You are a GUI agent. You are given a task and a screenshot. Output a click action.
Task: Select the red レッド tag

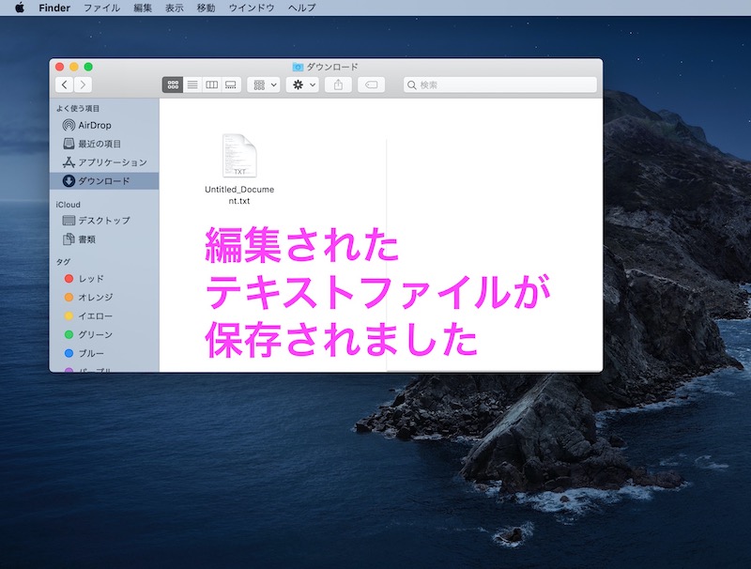coord(90,279)
